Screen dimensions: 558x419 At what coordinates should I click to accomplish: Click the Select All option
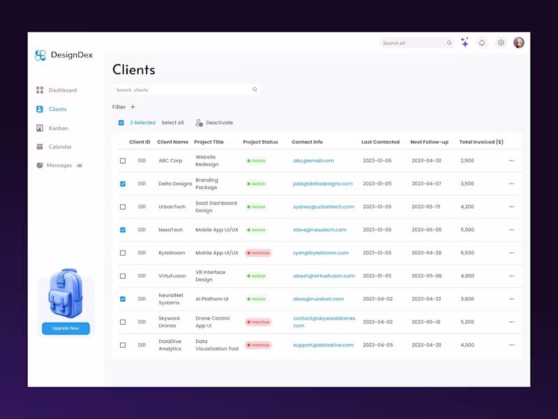[172, 122]
